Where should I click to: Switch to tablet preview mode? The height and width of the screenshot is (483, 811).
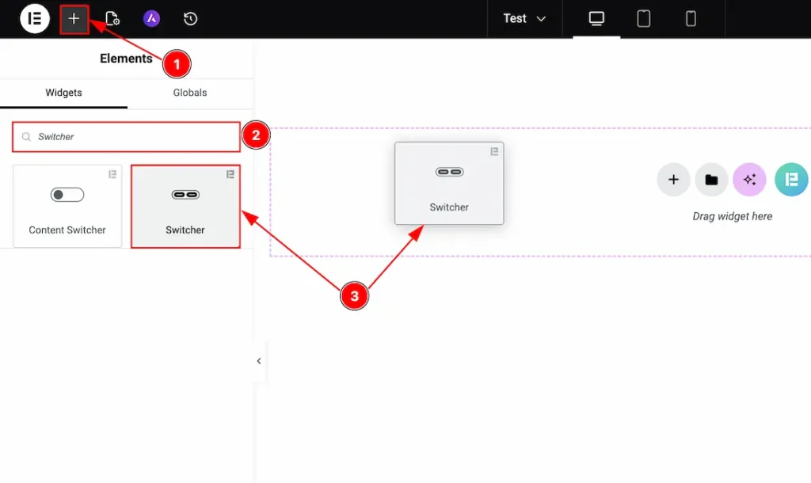(643, 18)
